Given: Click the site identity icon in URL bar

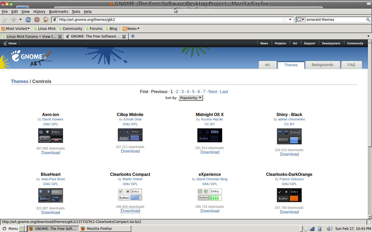Looking at the screenshot, I should [x=55, y=20].
